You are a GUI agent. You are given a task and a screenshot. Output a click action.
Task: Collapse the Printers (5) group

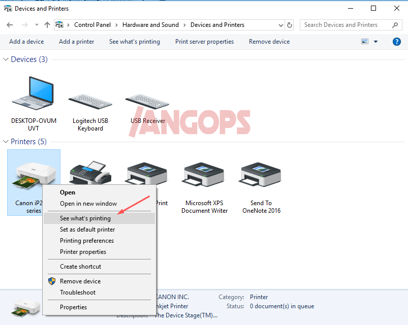[6, 142]
